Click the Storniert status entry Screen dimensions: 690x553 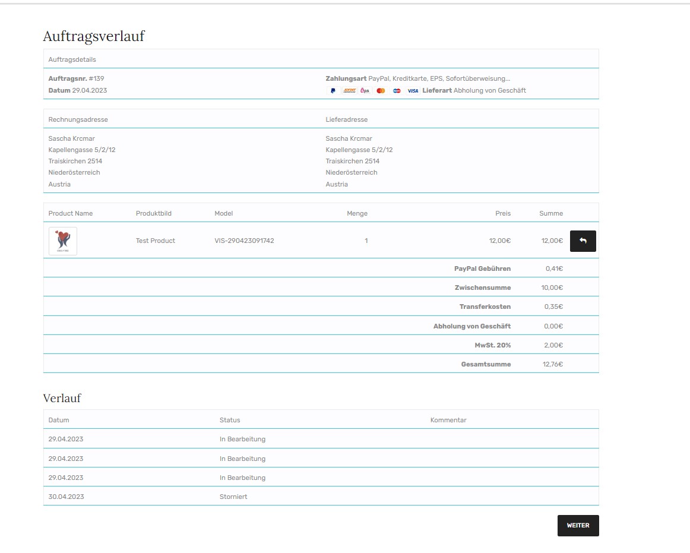pyautogui.click(x=233, y=497)
